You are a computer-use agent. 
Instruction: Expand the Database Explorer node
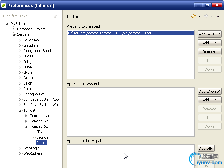13,29
